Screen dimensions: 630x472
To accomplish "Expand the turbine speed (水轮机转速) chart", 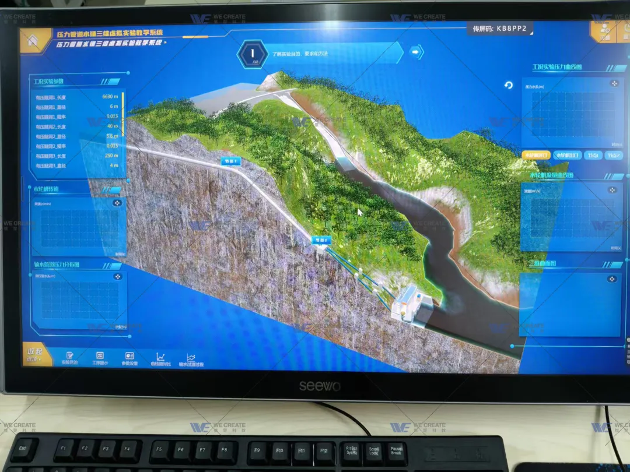I will [117, 203].
